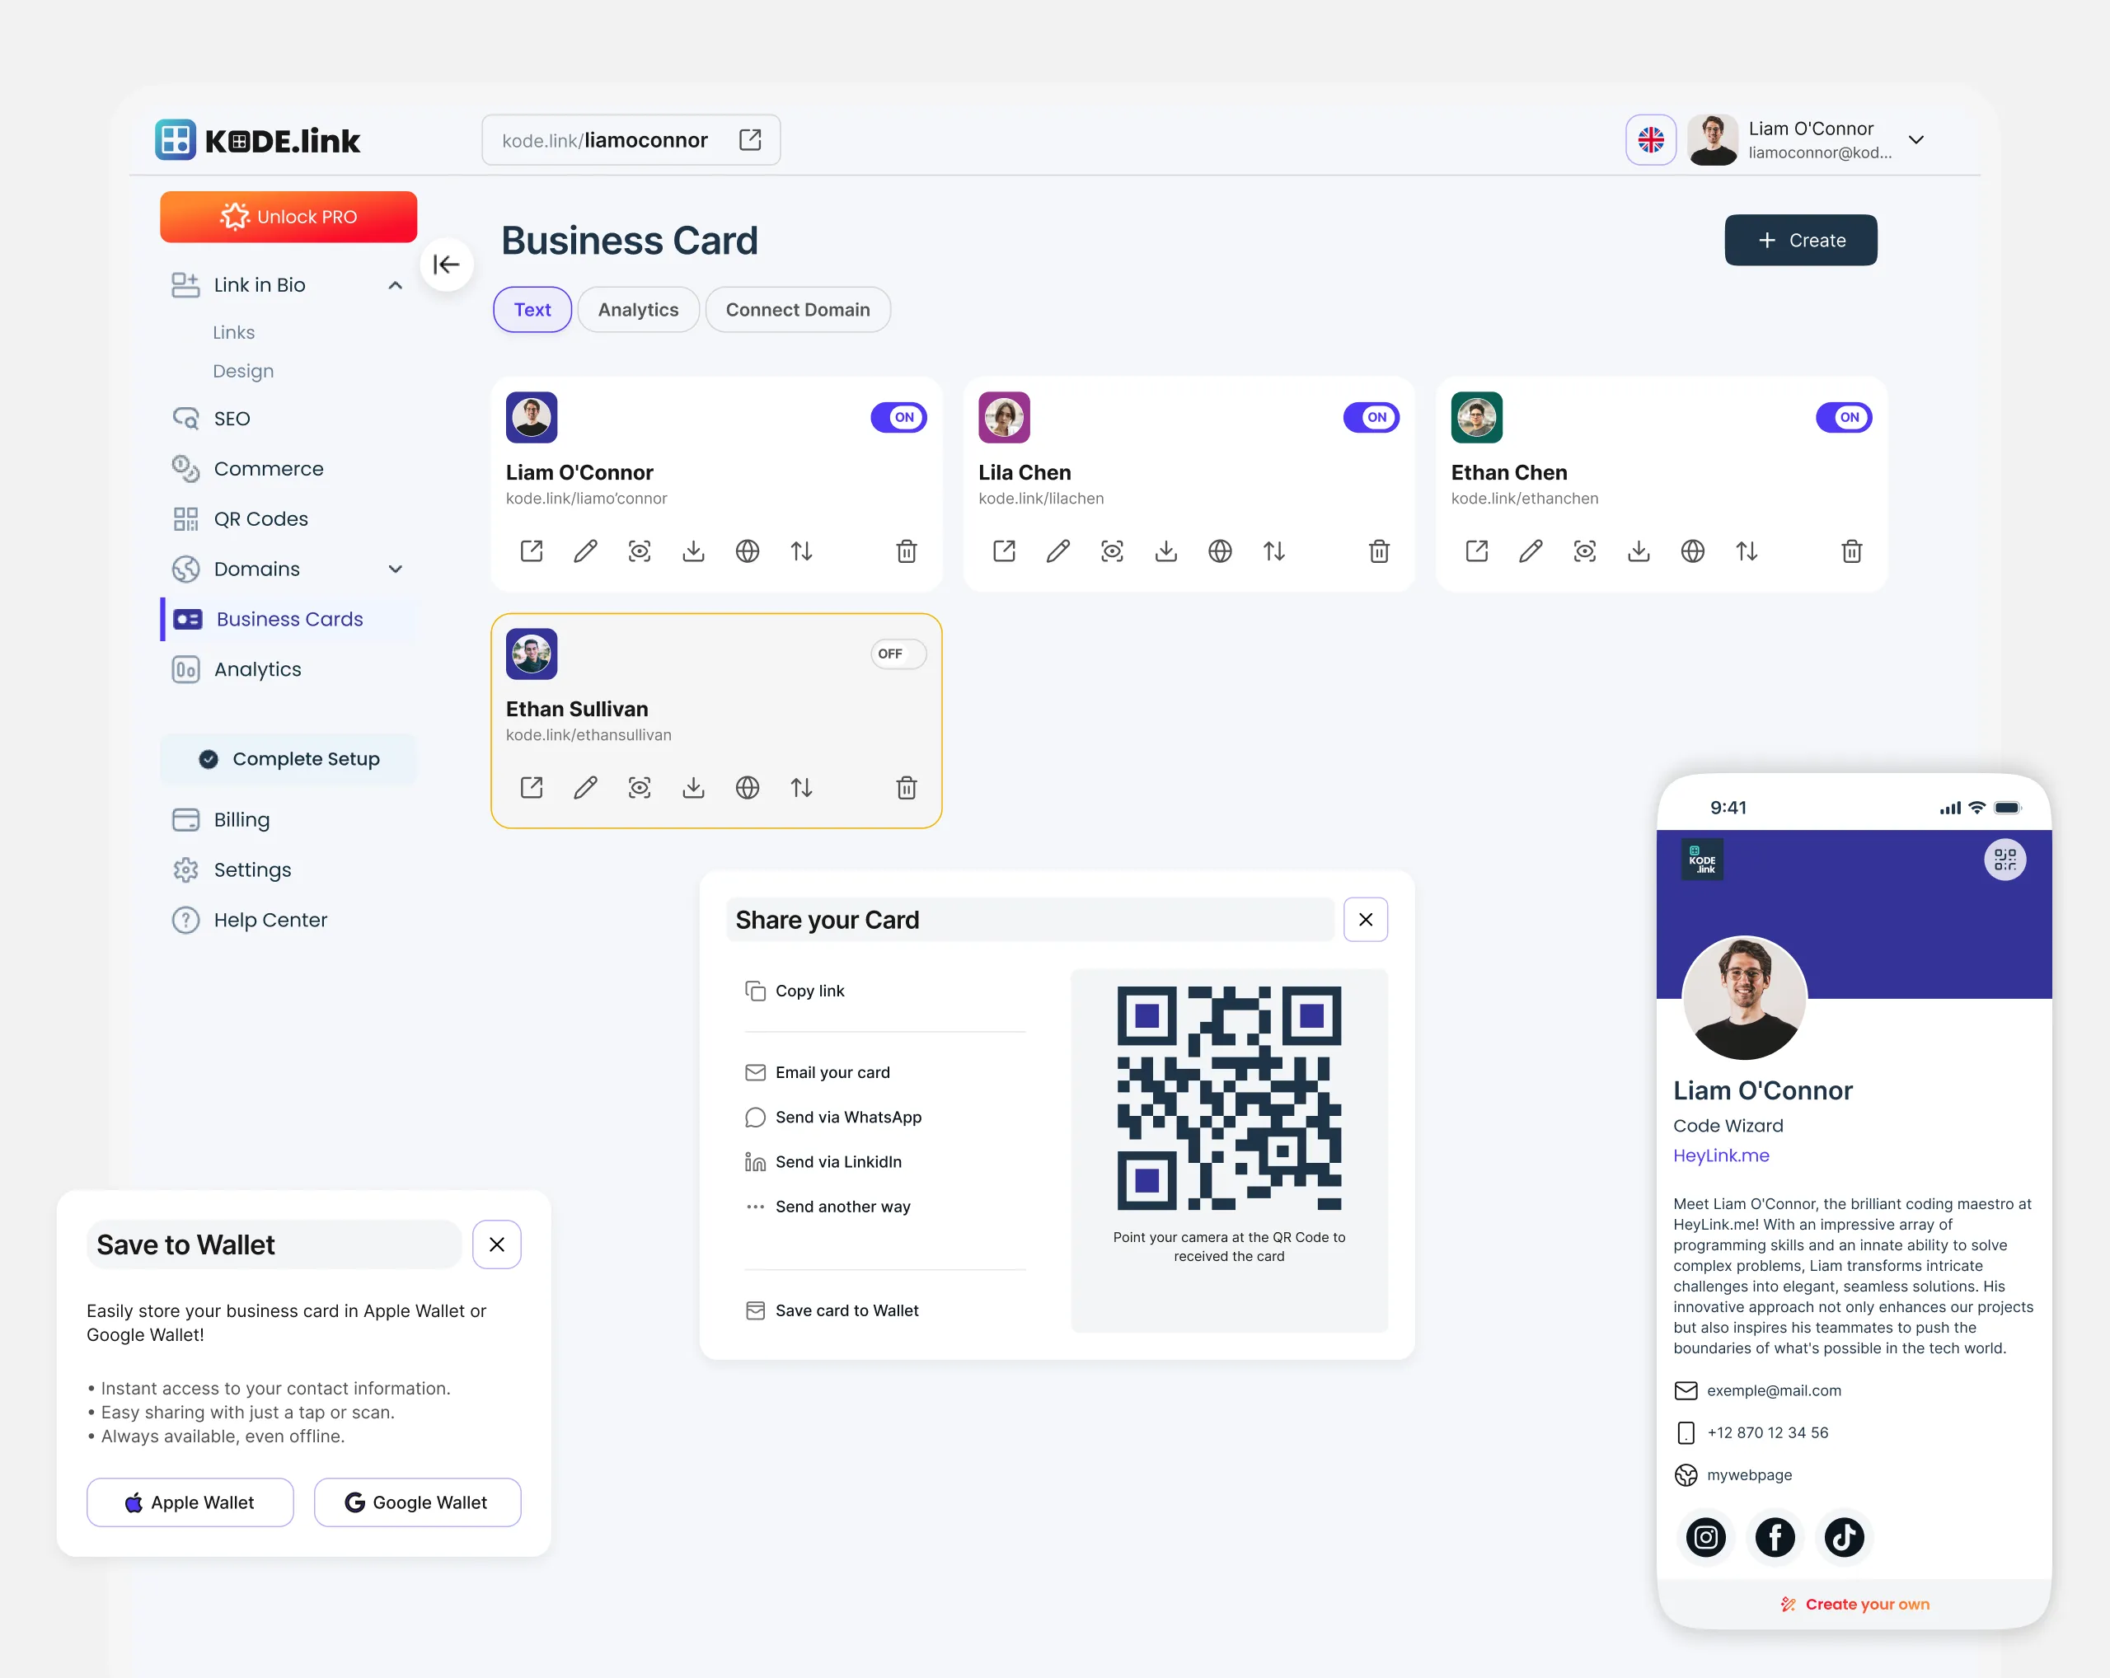This screenshot has width=2110, height=1678.
Task: Turn off Liam O'Connor card toggle
Action: (898, 417)
